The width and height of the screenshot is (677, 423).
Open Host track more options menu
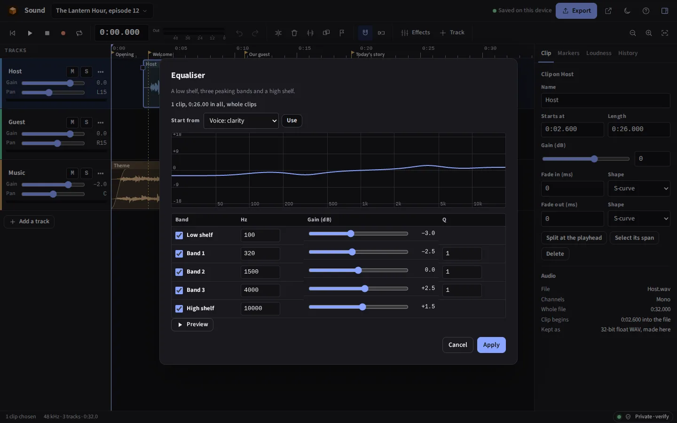pyautogui.click(x=101, y=72)
